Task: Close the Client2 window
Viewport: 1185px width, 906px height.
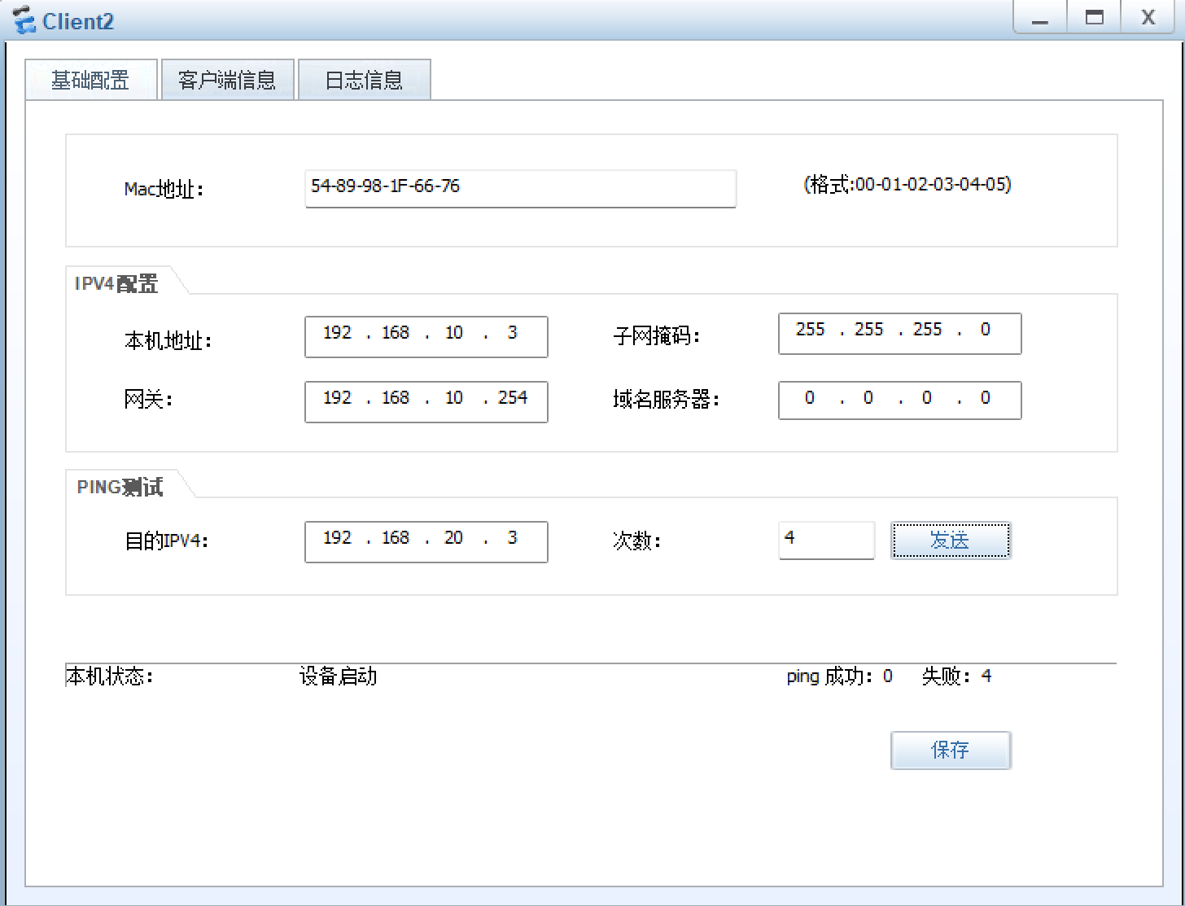Action: coord(1148,19)
